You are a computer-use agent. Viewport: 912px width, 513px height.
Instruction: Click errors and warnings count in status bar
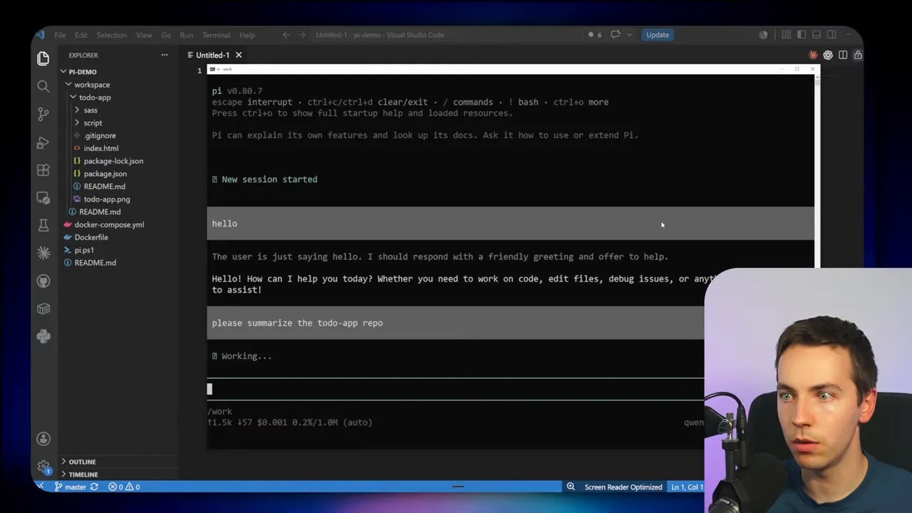click(124, 487)
